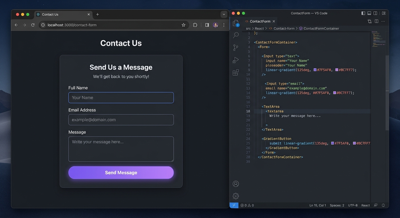Open the Contact-form breadcrumb dropdown

pos(284,28)
